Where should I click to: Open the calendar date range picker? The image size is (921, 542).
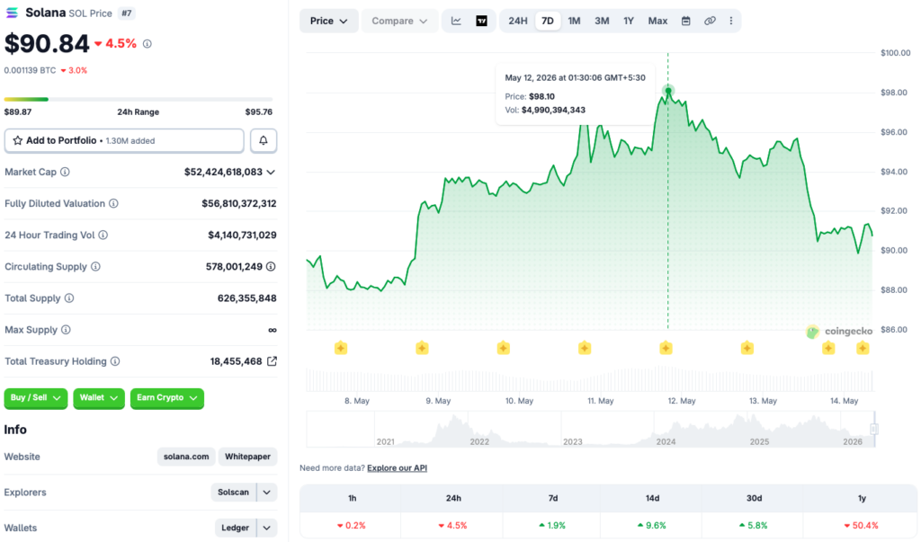click(x=685, y=21)
